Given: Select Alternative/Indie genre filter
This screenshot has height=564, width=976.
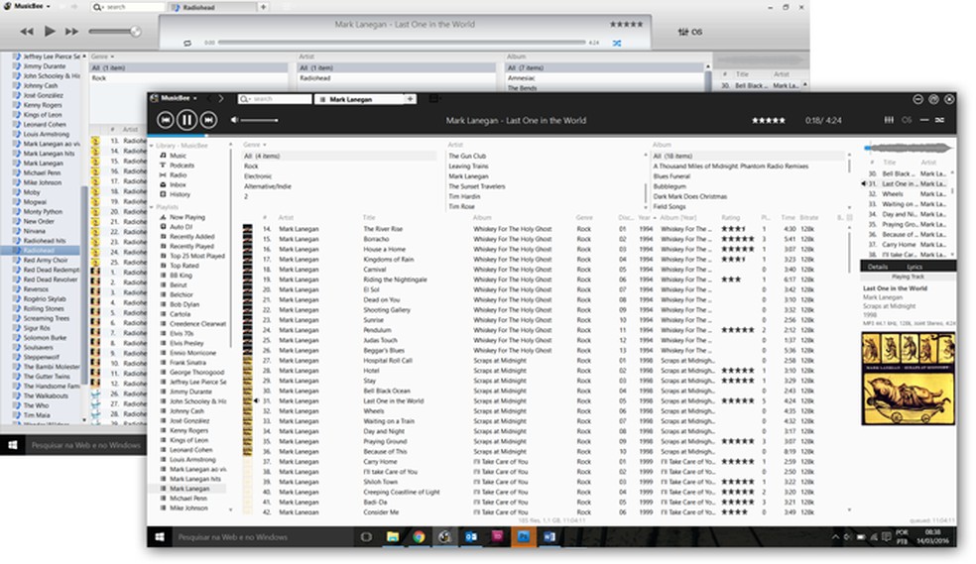Looking at the screenshot, I should click(268, 186).
